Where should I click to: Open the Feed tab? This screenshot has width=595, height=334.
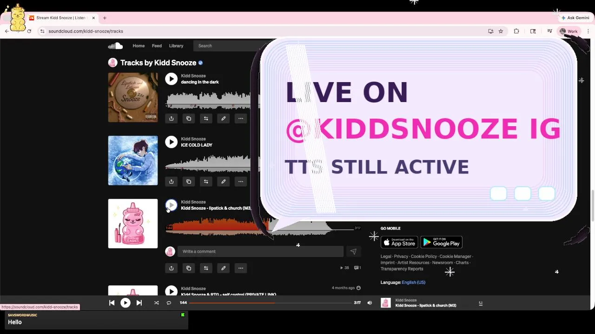(x=157, y=45)
